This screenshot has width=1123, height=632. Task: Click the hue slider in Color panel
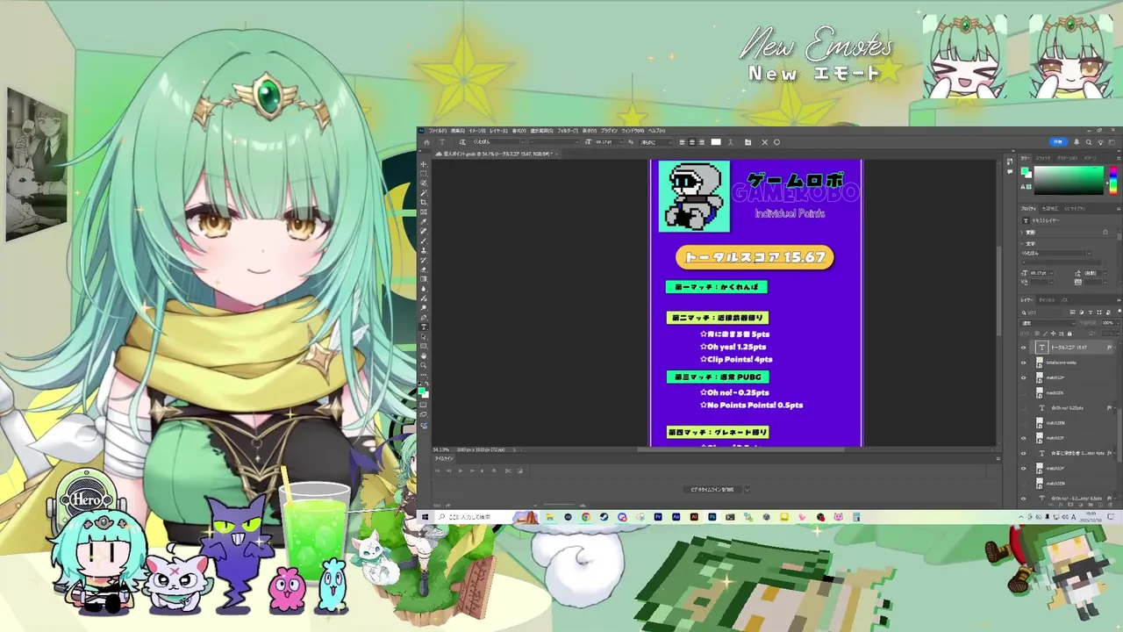point(1113,180)
